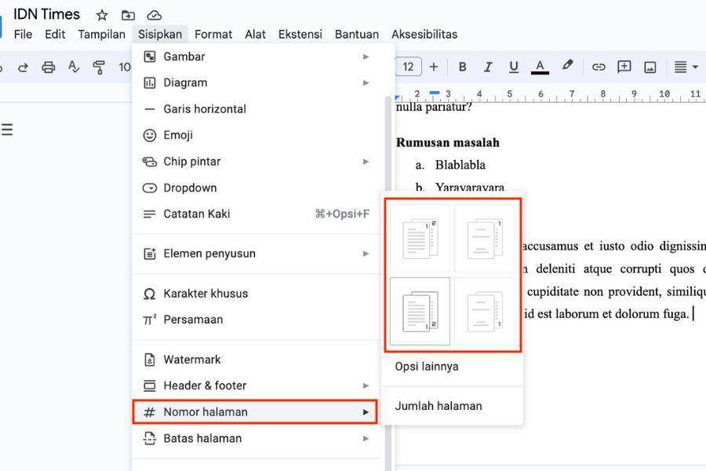Open the document outline sidebar icon
Image resolution: width=706 pixels, height=471 pixels.
7,130
